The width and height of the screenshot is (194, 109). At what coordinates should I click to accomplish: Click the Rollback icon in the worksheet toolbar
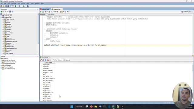pyautogui.click(x=57, y=12)
